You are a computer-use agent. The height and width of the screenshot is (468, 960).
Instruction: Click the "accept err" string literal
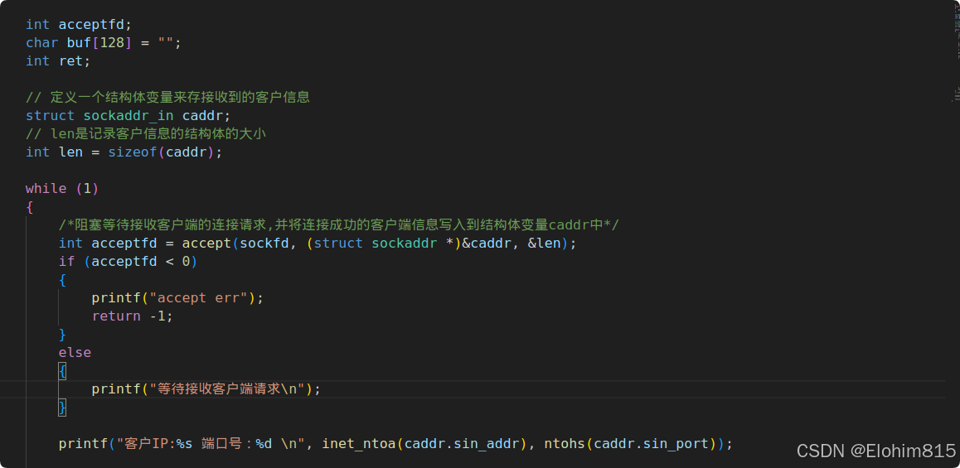tap(202, 298)
